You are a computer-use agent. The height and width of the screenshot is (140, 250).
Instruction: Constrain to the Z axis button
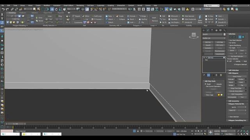[x=2, y=23]
